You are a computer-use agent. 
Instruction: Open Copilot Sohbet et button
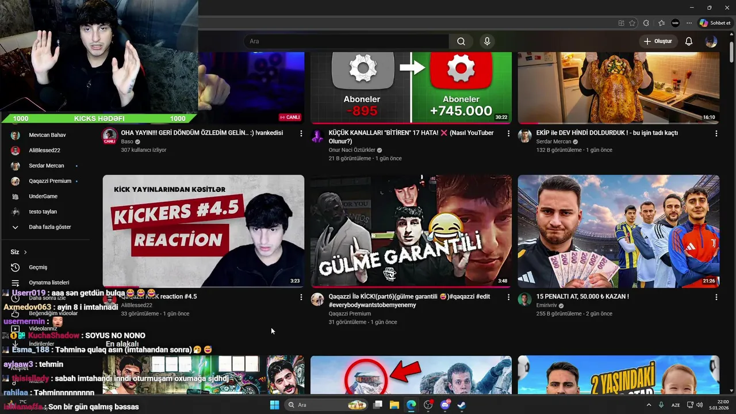point(715,23)
